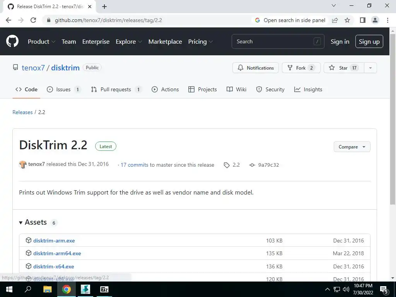396x297 pixels.
Task: Switch to the Code tab
Action: (26, 89)
